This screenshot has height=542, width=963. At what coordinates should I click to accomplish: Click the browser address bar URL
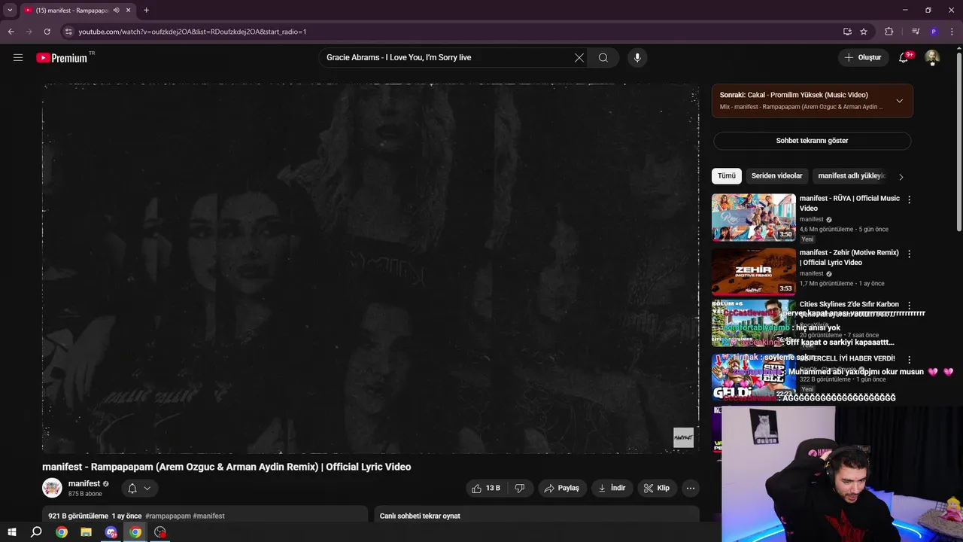click(193, 32)
